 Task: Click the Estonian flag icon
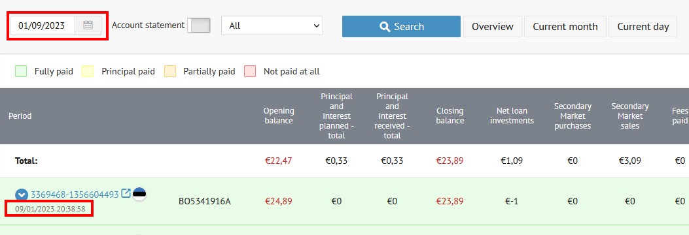tap(139, 194)
